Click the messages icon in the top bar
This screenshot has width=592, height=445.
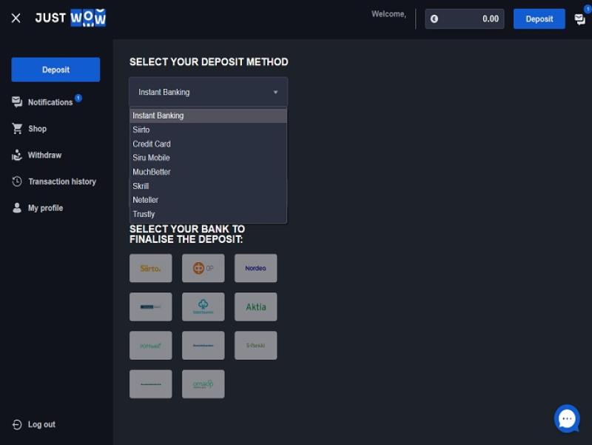click(579, 19)
